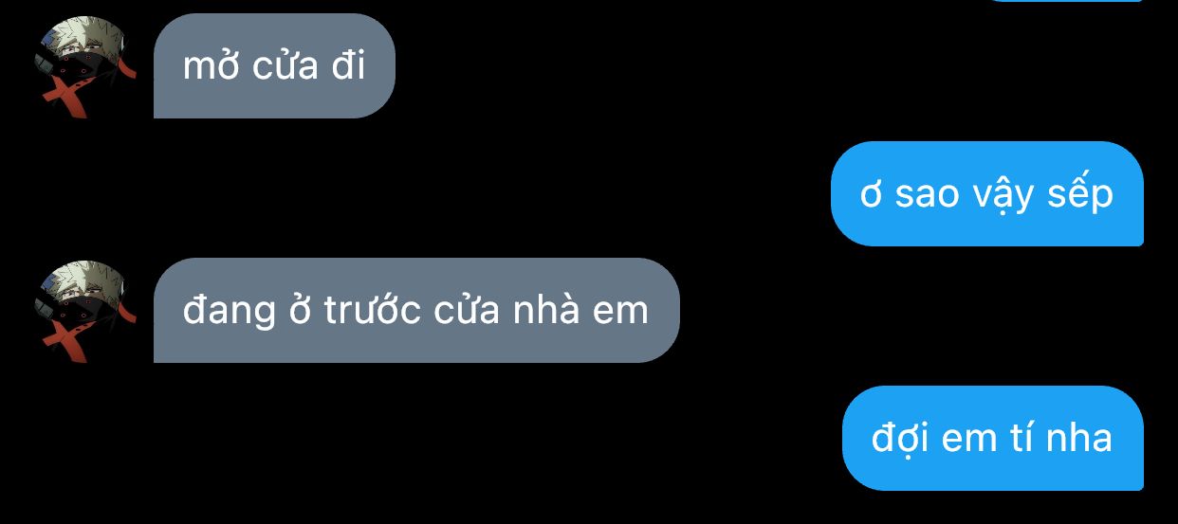Tap the partially visible blue bubble at top
Image resolution: width=1178 pixels, height=524 pixels.
pyautogui.click(x=1062, y=1)
